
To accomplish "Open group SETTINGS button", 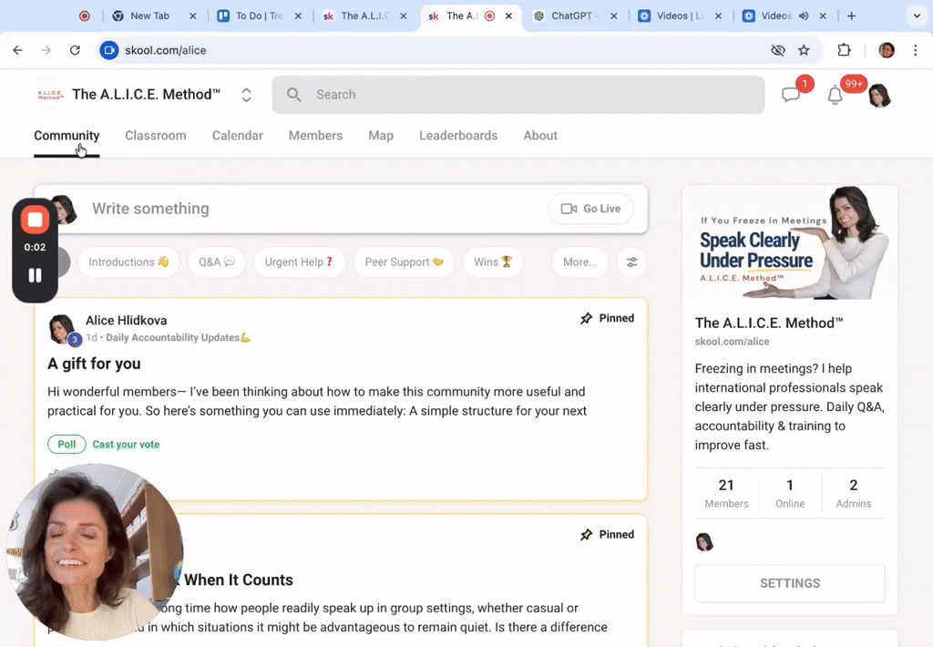I will 790,583.
